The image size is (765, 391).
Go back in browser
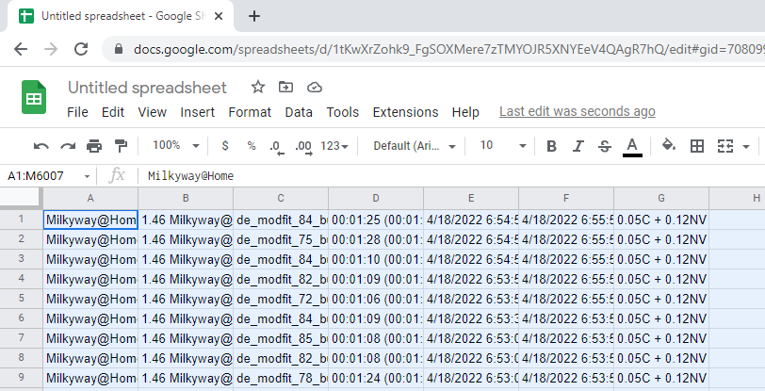click(x=21, y=49)
